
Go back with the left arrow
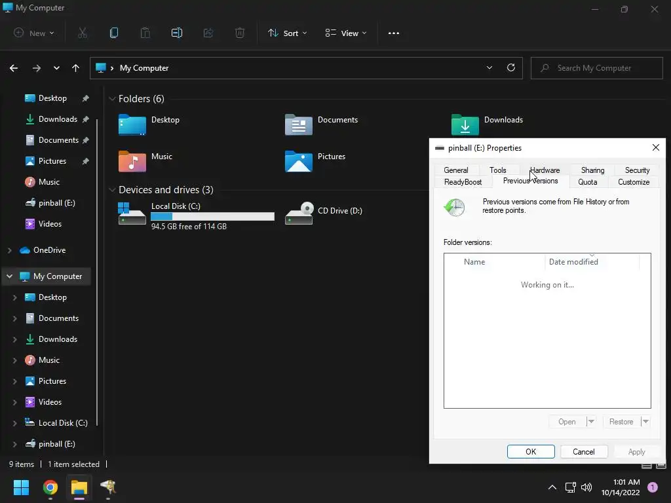point(14,68)
